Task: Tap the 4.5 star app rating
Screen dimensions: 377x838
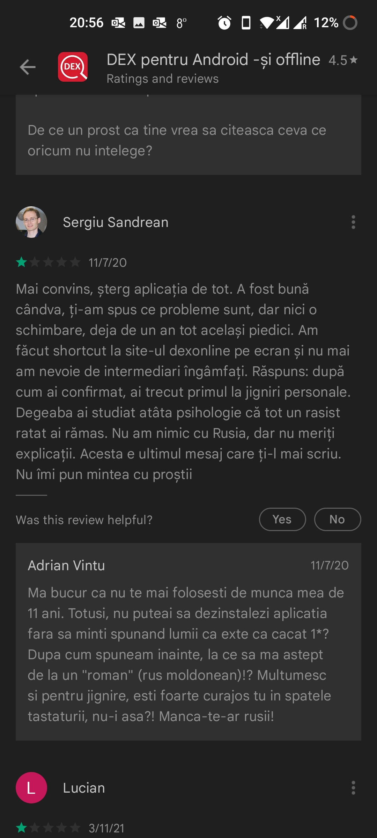Action: coord(343,60)
